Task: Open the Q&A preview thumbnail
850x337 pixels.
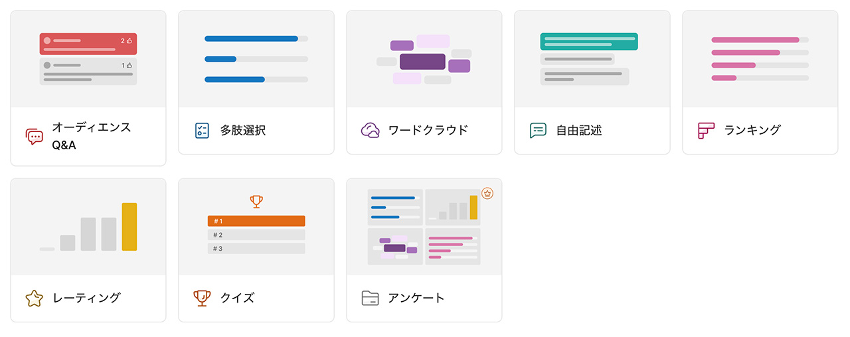Action: point(88,59)
